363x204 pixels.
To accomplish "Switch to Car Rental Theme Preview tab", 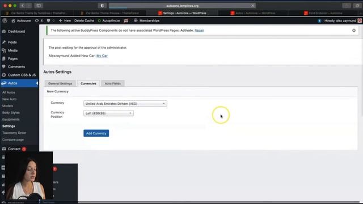I will point(110,13).
